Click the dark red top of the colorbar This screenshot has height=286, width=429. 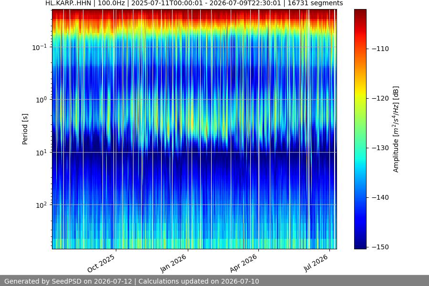click(x=360, y=12)
